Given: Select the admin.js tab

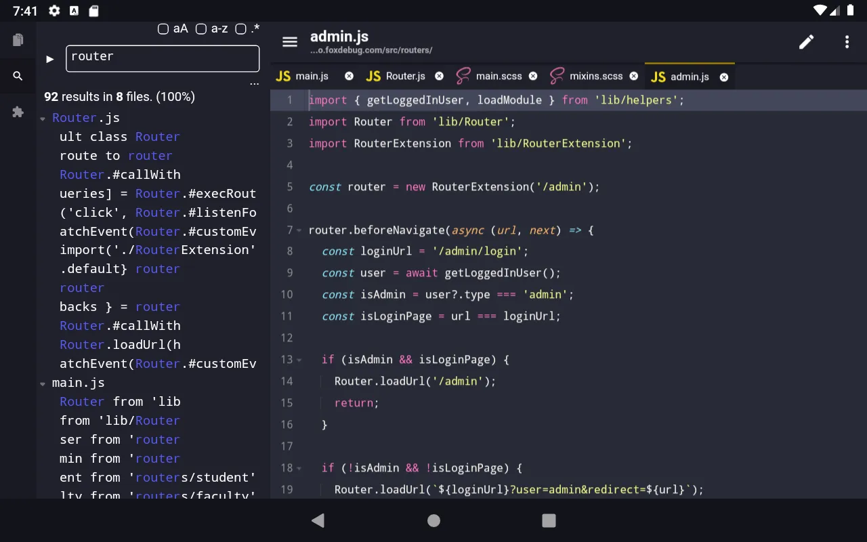Looking at the screenshot, I should tap(690, 77).
